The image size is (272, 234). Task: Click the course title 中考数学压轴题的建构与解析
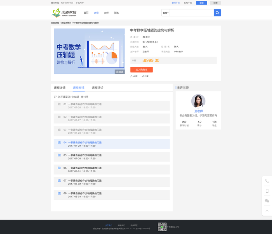(x=152, y=30)
